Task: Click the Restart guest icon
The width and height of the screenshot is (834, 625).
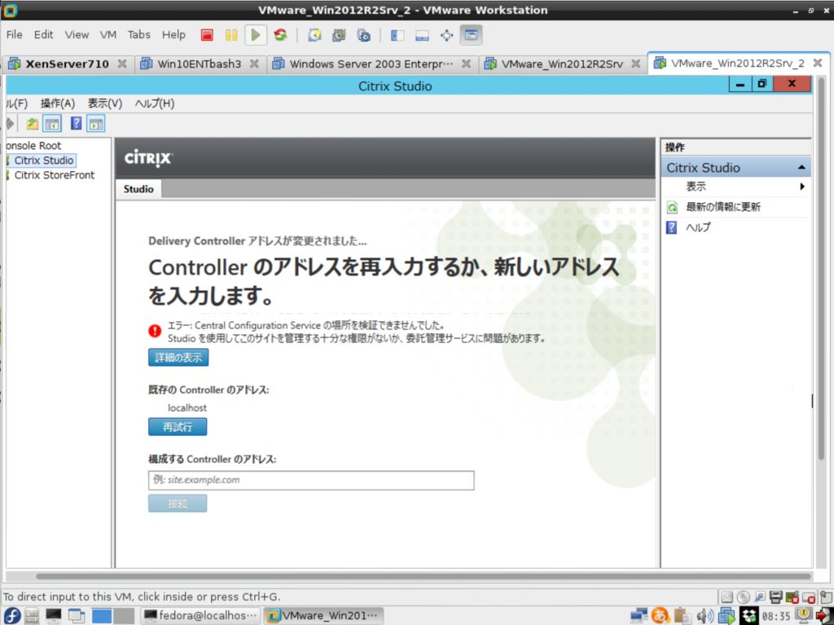Action: point(280,35)
